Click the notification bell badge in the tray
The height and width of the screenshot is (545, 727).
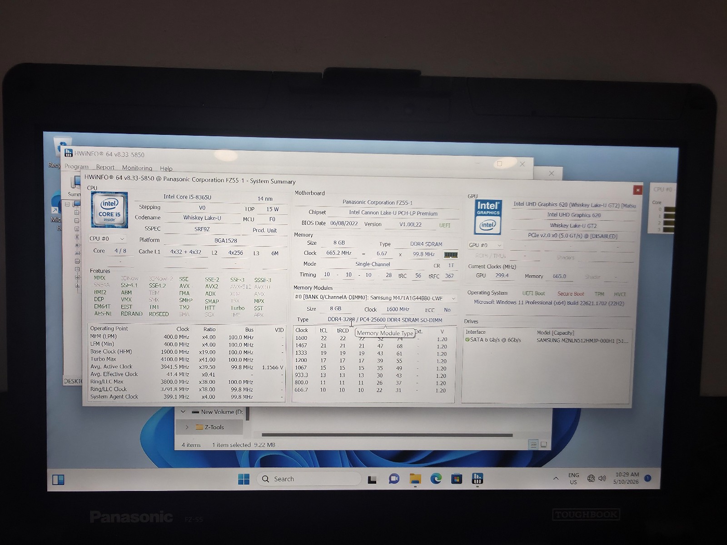647,478
